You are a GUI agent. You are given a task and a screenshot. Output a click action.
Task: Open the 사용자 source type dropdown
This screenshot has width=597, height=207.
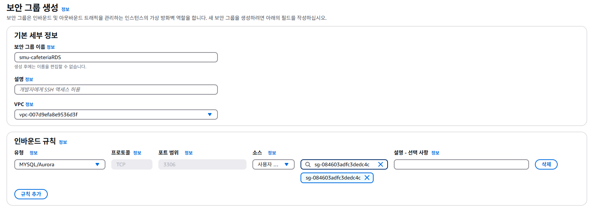coord(273,164)
